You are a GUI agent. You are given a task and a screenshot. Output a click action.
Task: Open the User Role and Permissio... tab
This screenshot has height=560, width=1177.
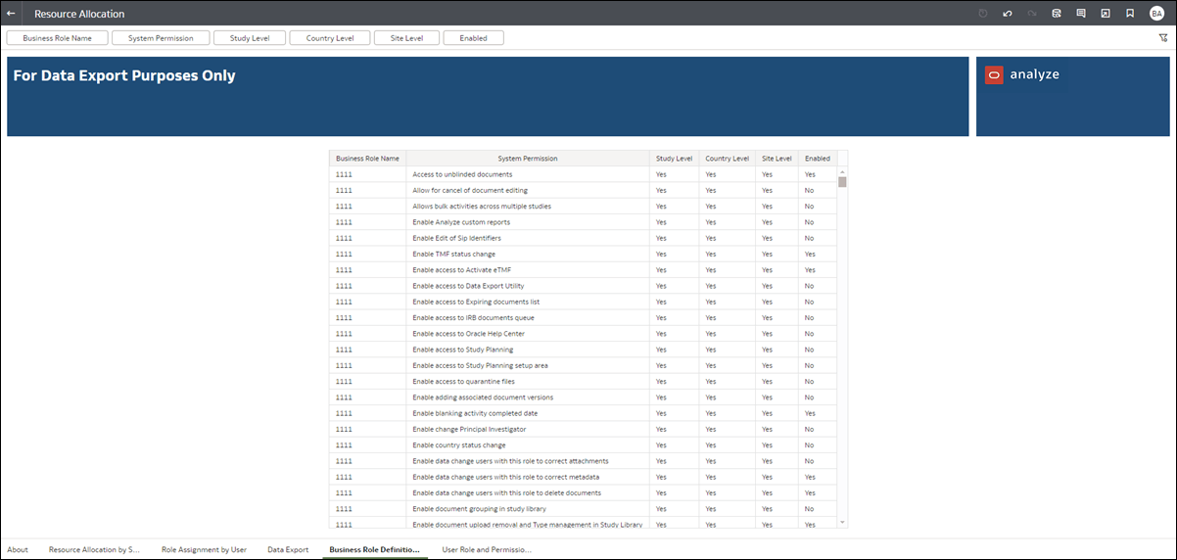pyautogui.click(x=487, y=550)
